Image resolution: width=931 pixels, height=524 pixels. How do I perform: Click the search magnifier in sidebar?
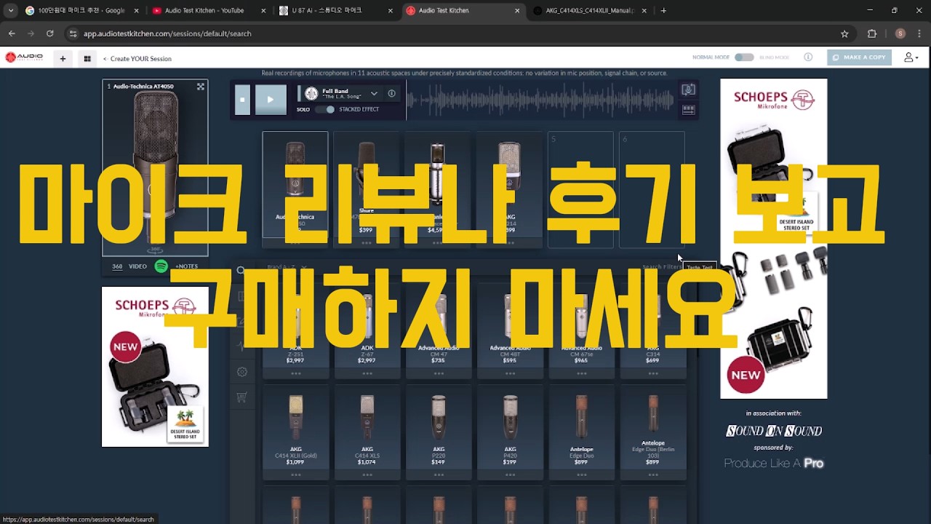click(x=241, y=271)
